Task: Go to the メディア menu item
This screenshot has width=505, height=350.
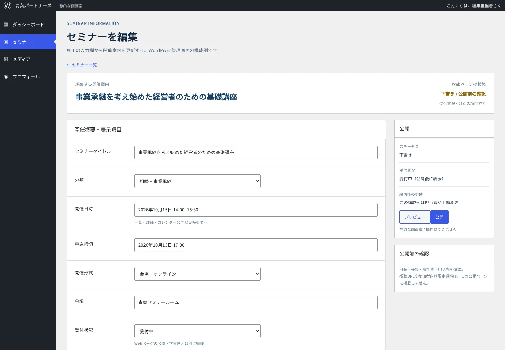Action: pyautogui.click(x=28, y=59)
